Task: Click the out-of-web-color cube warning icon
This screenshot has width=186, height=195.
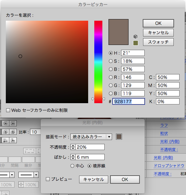Action: point(136,37)
